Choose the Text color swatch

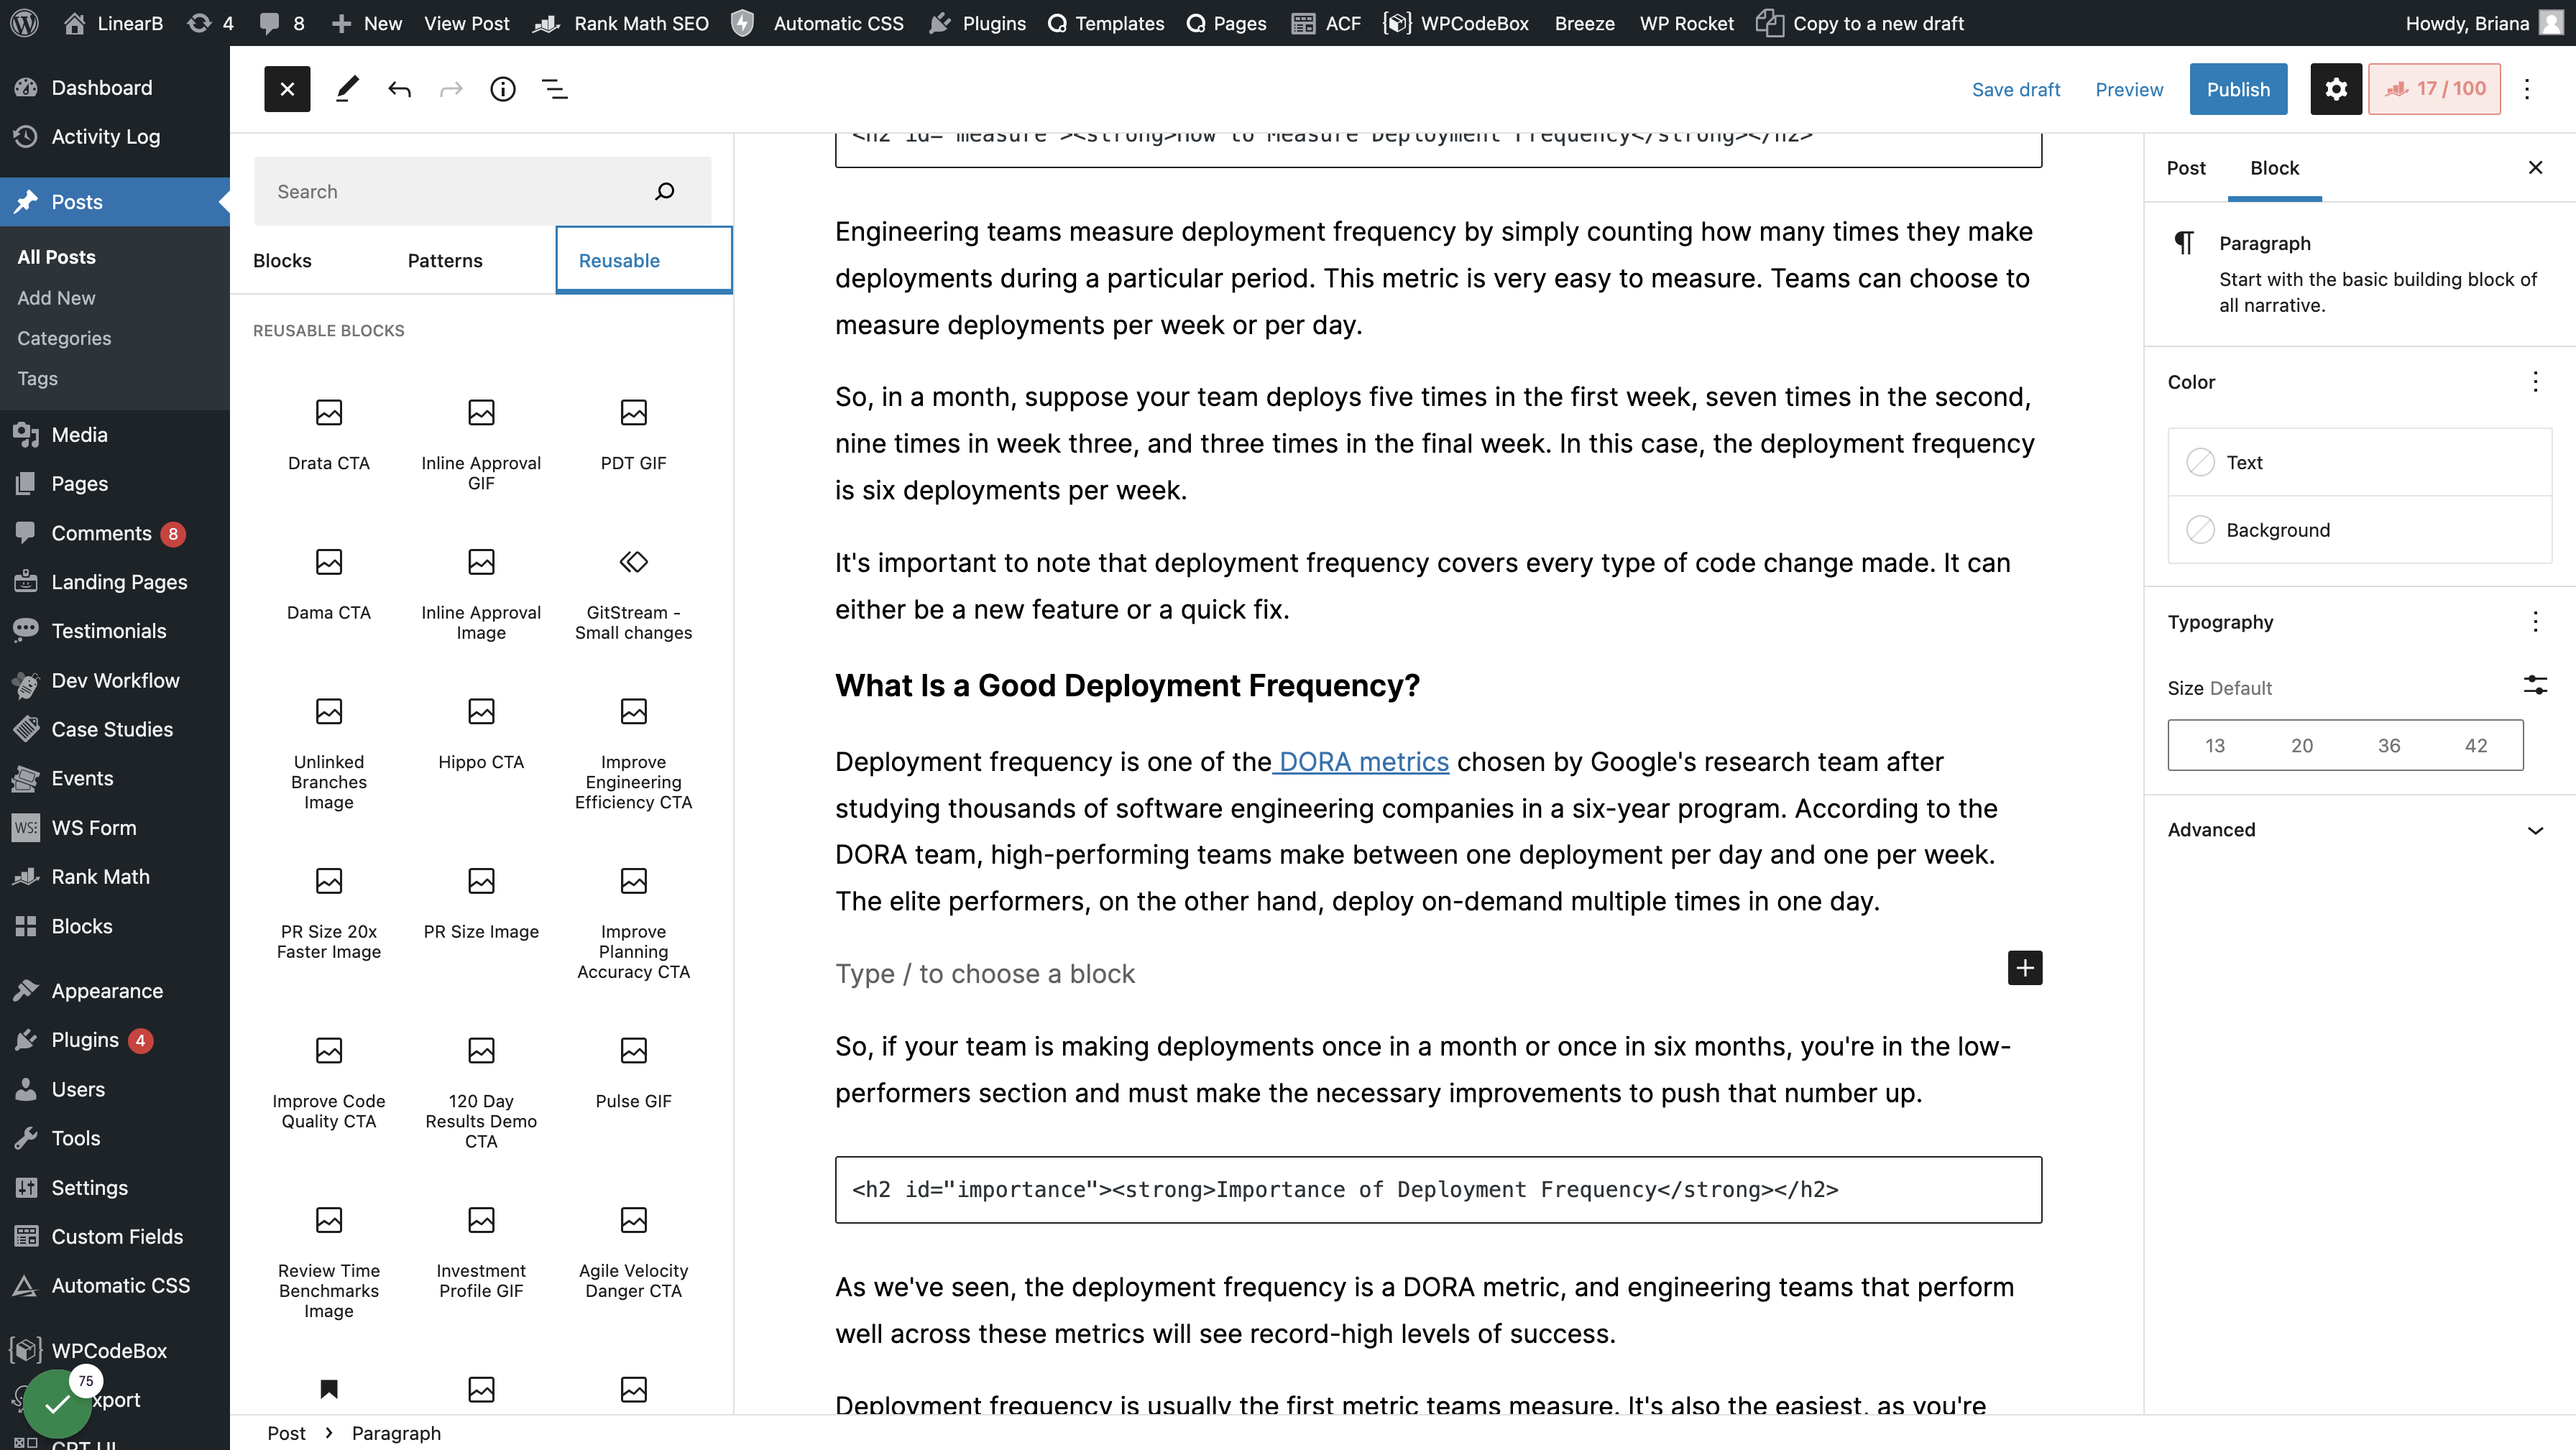click(x=2359, y=462)
